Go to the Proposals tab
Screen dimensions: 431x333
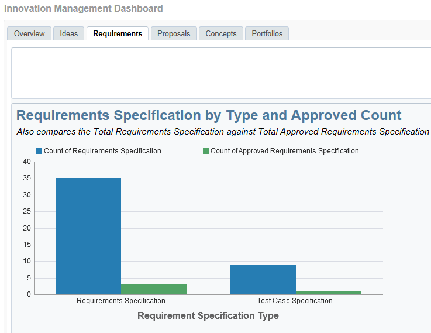point(174,34)
